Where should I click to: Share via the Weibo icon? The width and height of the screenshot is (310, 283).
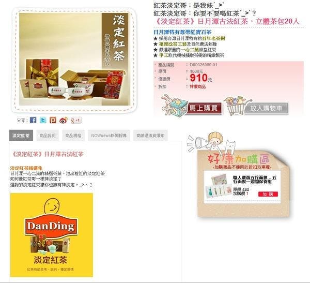63,120
